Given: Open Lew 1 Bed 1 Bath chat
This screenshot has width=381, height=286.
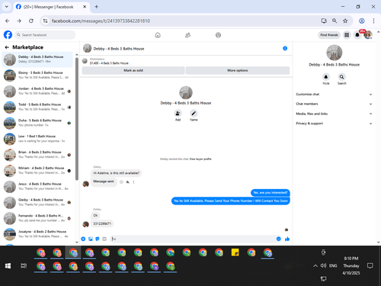Looking at the screenshot, I should coord(37,139).
